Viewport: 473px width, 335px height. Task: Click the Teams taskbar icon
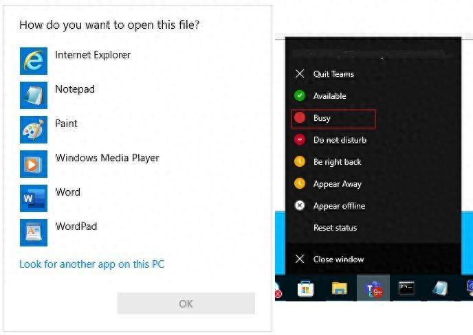pyautogui.click(x=373, y=289)
